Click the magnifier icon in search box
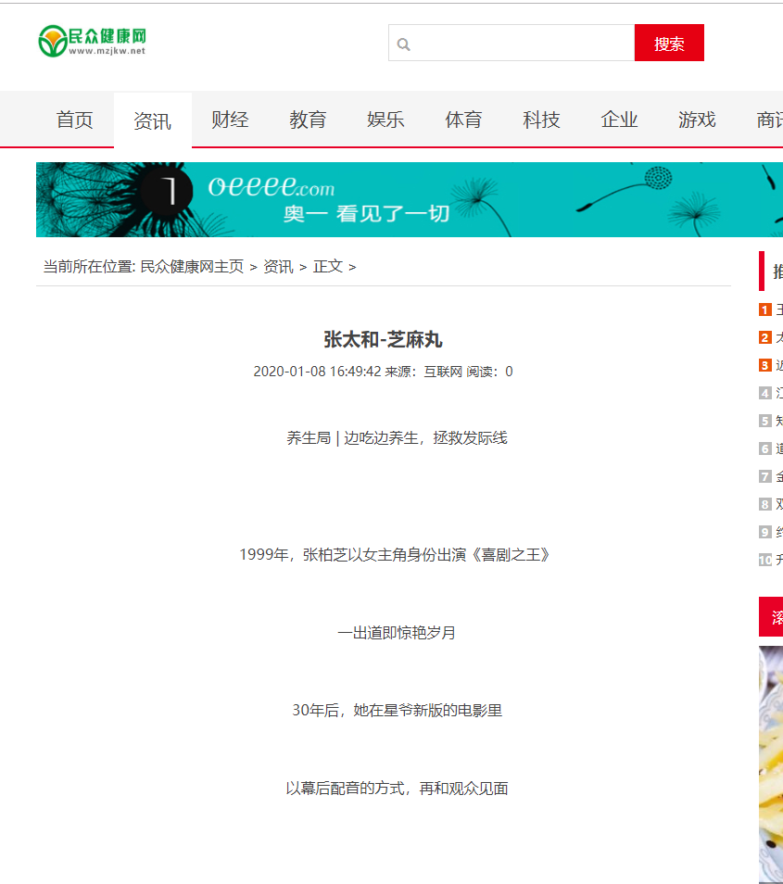The image size is (783, 884). coord(403,44)
